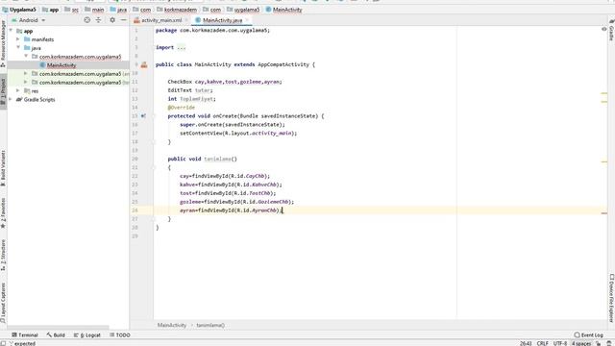Viewport: 615px width, 346px height.
Task: Click the override gutter icon beside onCreate
Action: pyautogui.click(x=143, y=116)
